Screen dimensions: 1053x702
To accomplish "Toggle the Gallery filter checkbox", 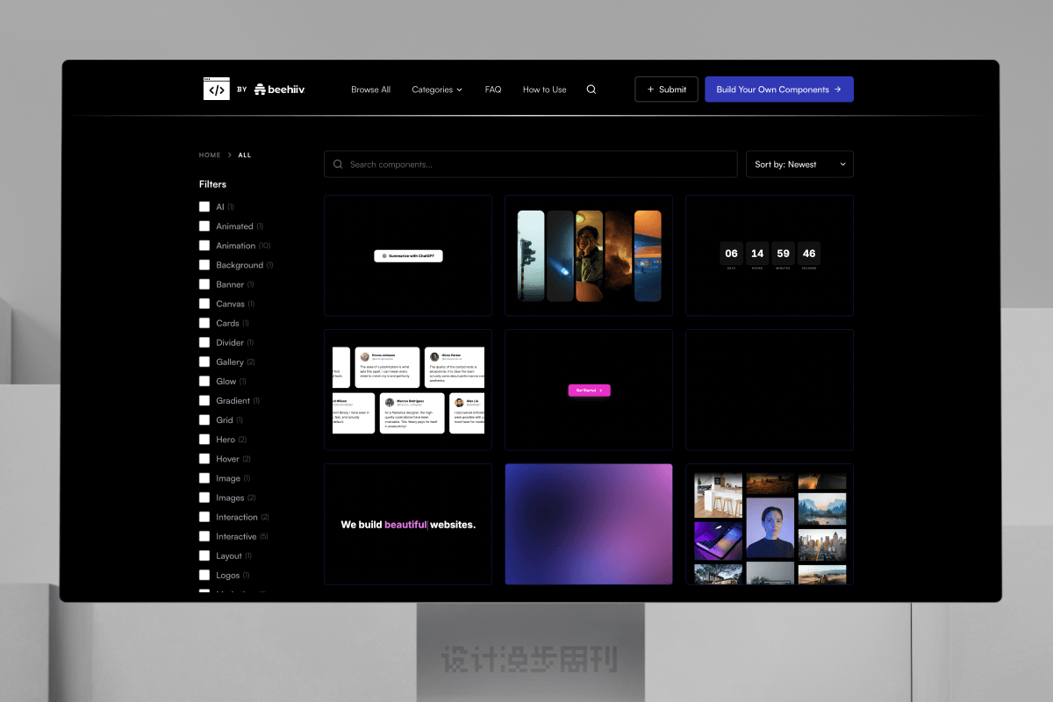I will tap(204, 362).
